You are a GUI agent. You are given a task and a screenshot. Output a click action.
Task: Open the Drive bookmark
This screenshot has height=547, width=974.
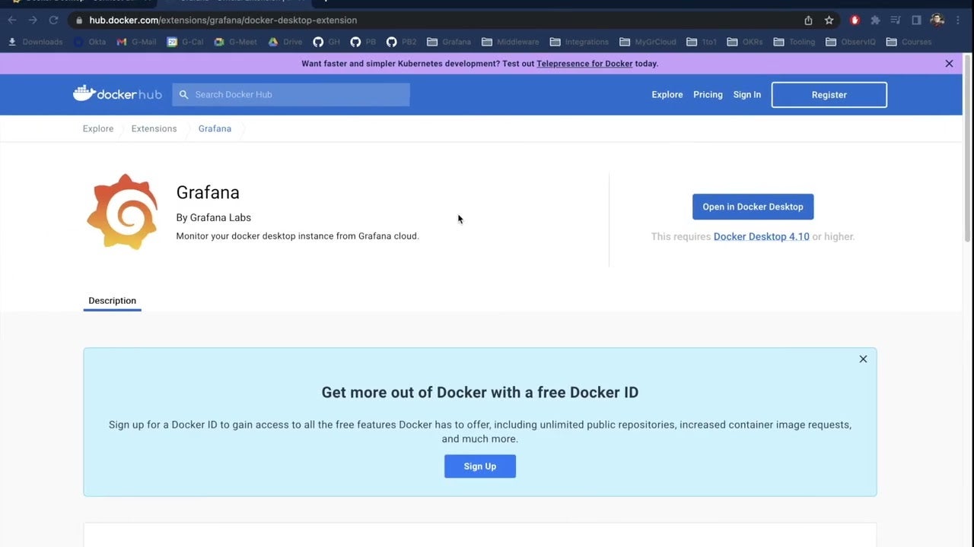285,42
